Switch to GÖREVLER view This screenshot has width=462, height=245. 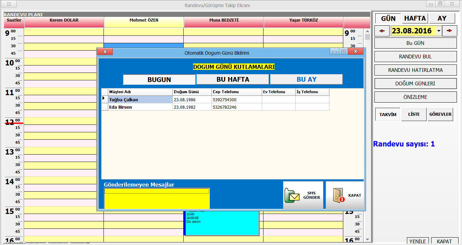440,114
